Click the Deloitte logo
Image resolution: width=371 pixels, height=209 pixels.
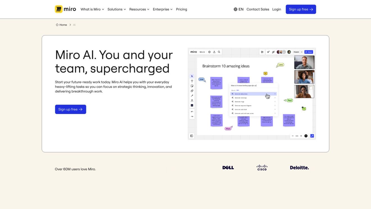(299, 168)
